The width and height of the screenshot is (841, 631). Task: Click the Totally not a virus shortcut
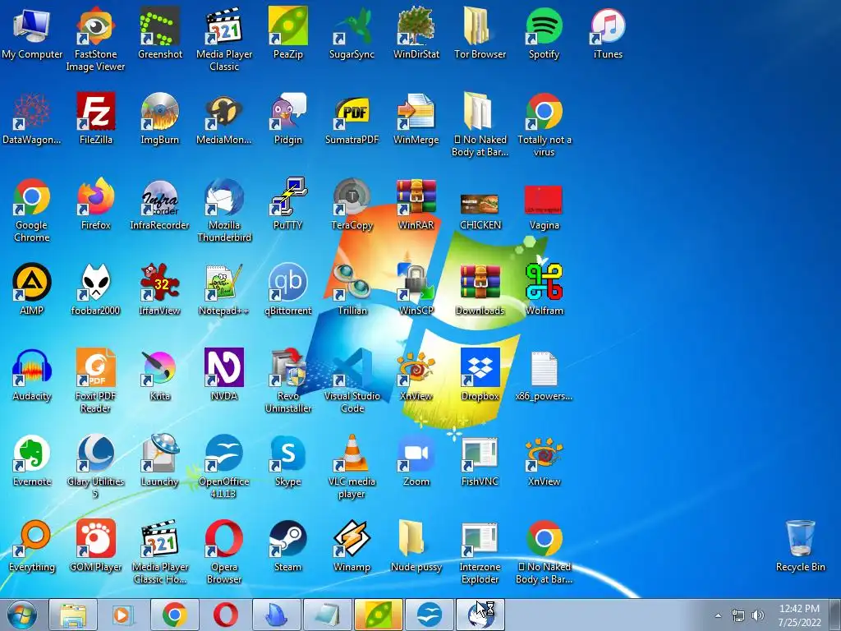tap(544, 125)
